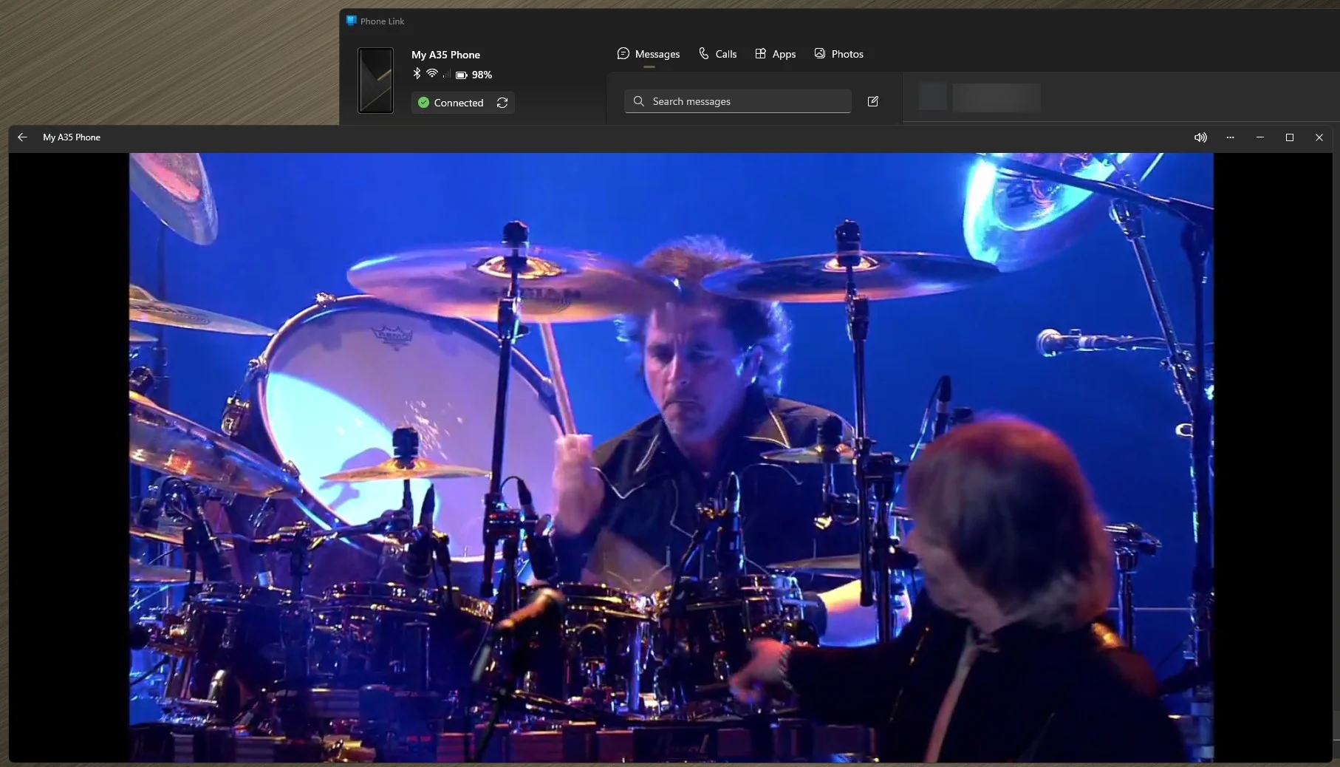Click the phone device thumbnail image
Image resolution: width=1340 pixels, height=767 pixels.
tap(375, 81)
